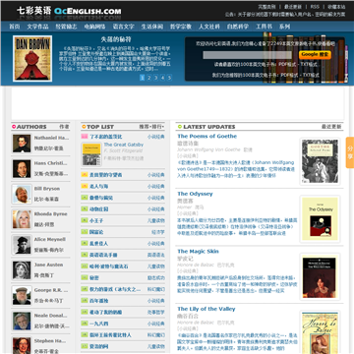
Task: Select featured slide page 5
Action: point(169,78)
